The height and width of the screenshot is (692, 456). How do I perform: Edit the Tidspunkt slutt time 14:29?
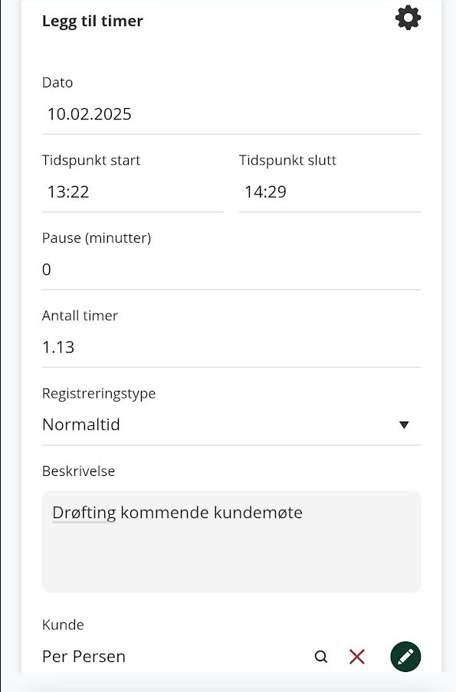330,192
